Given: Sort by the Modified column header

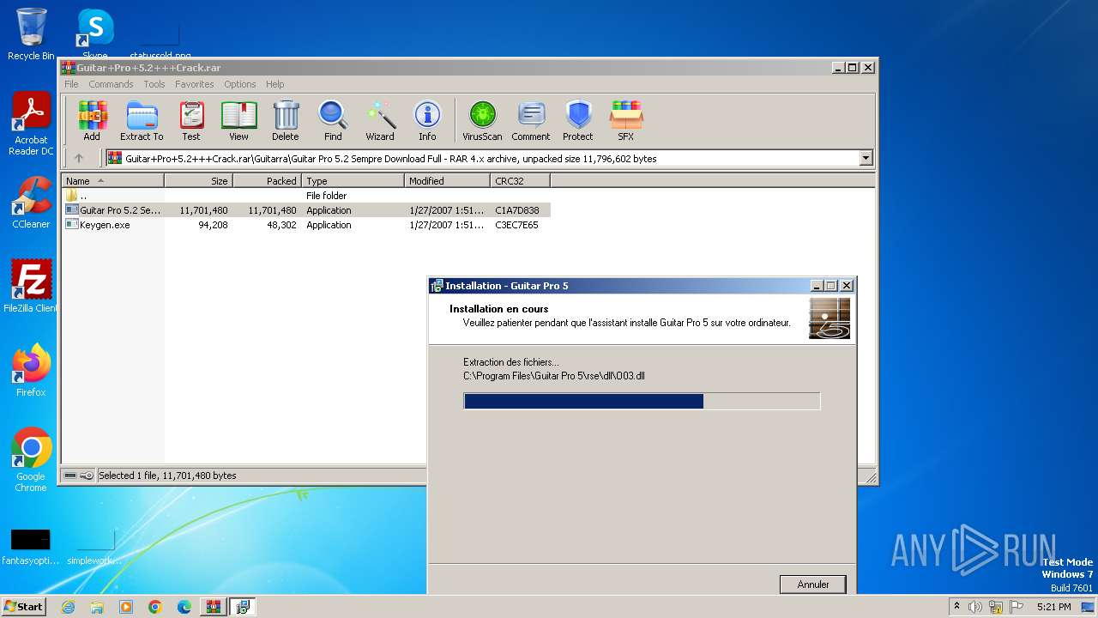Looking at the screenshot, I should pyautogui.click(x=447, y=180).
